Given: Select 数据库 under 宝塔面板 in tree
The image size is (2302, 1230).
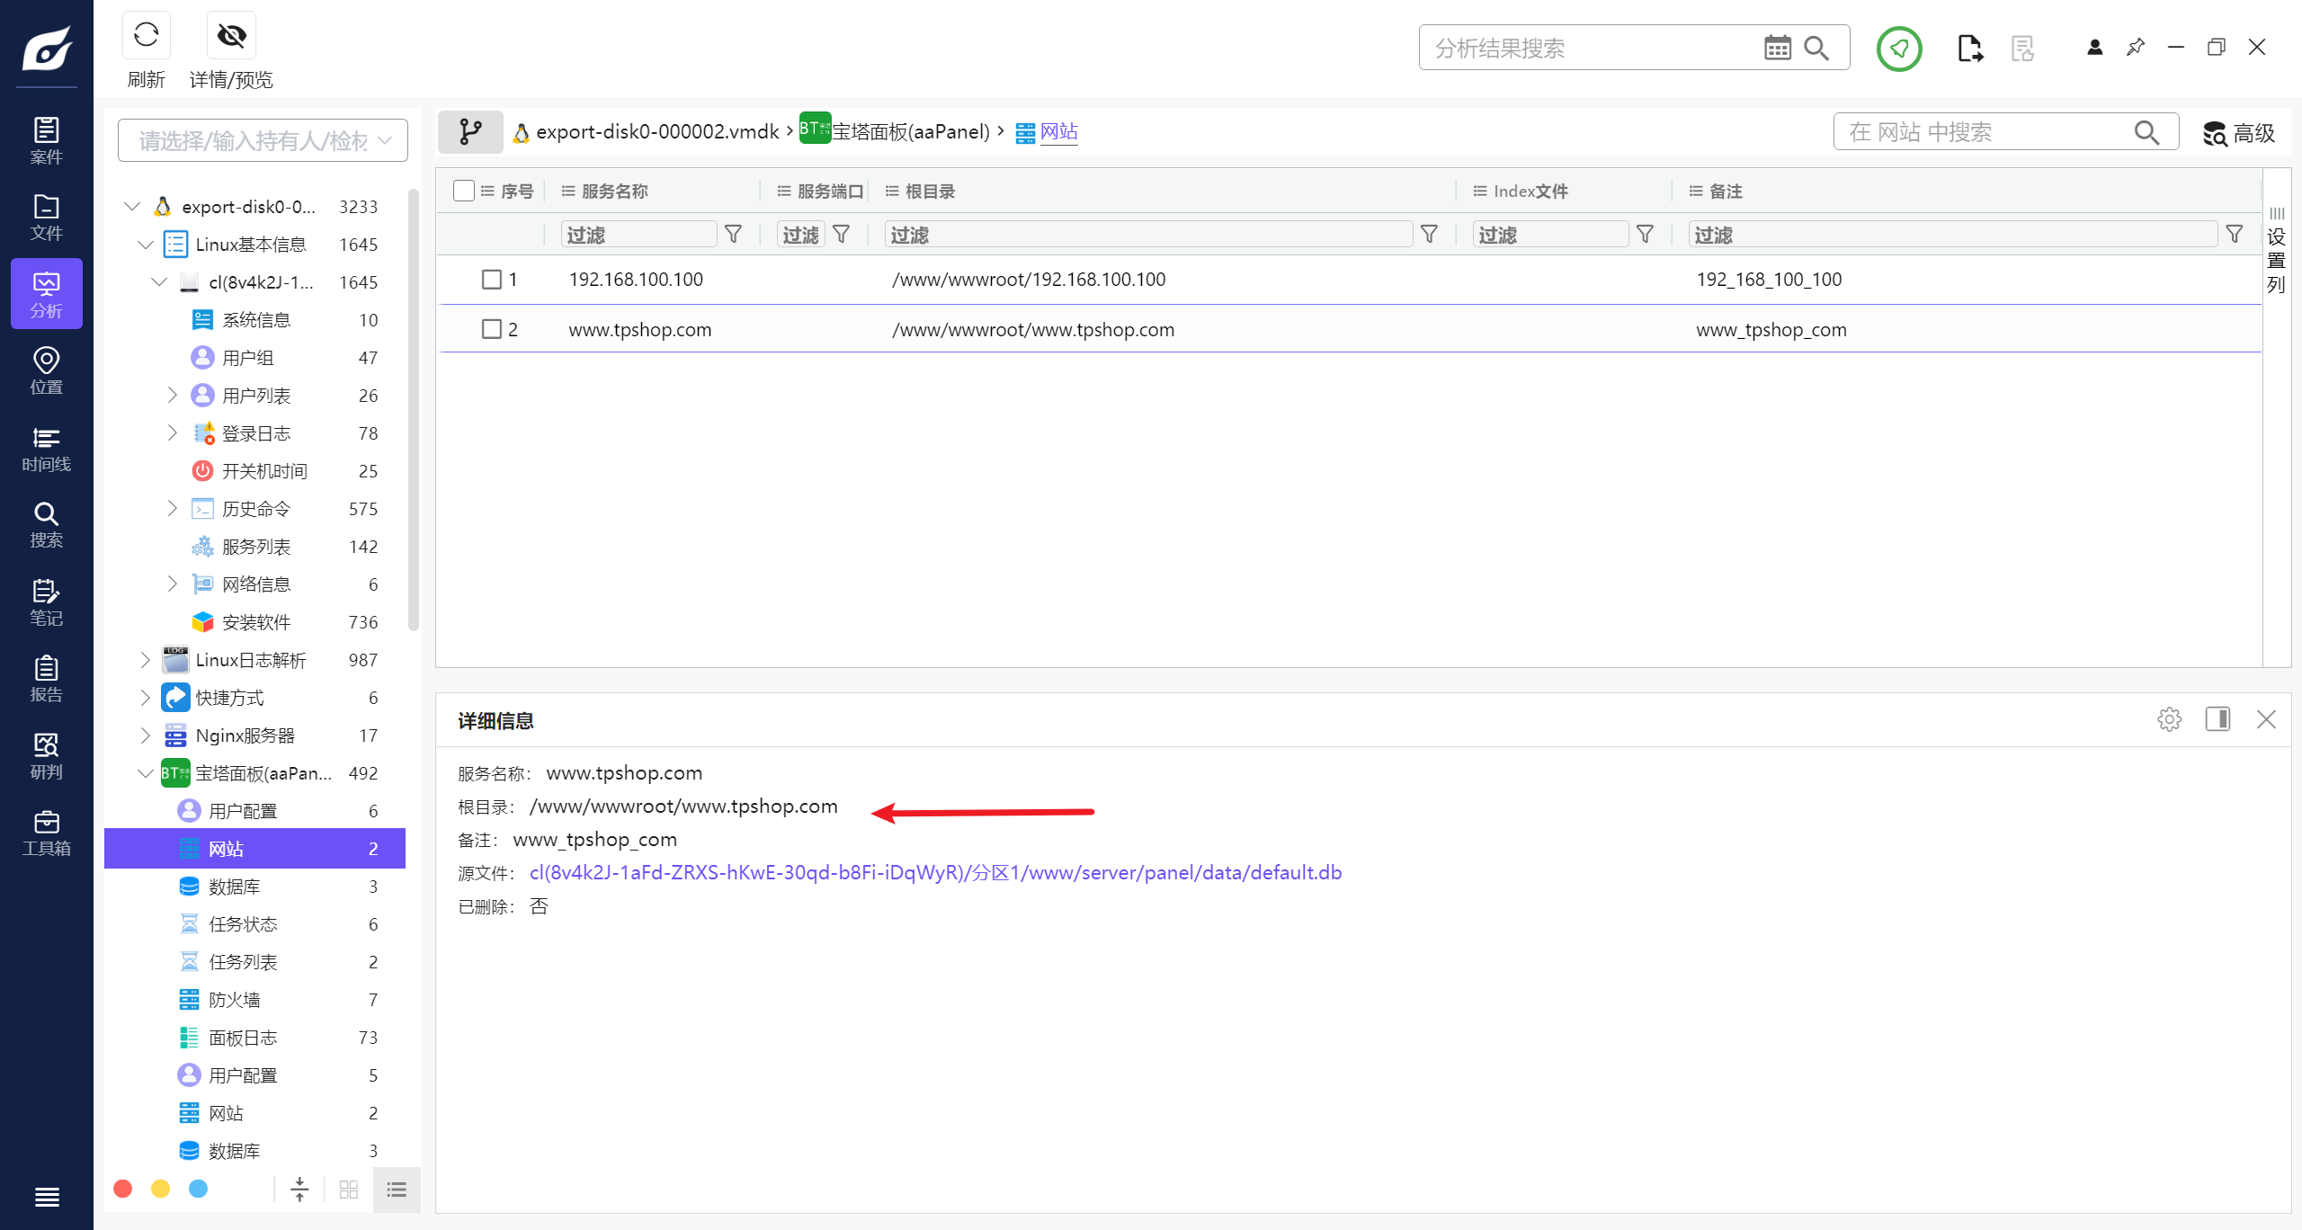Looking at the screenshot, I should pos(235,887).
